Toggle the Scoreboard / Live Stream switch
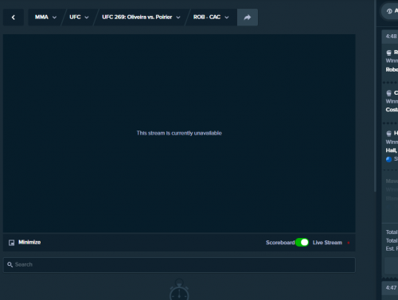398x300 pixels. pyautogui.click(x=302, y=242)
